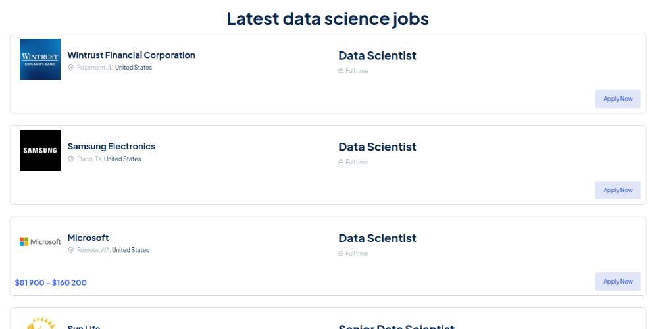
Task: Open the Samsung Data Scientist job title
Action: click(x=377, y=147)
